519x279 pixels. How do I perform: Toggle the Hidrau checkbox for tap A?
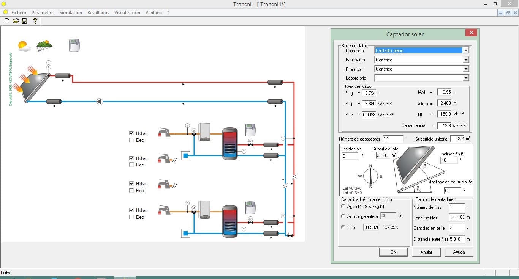pyautogui.click(x=131, y=133)
